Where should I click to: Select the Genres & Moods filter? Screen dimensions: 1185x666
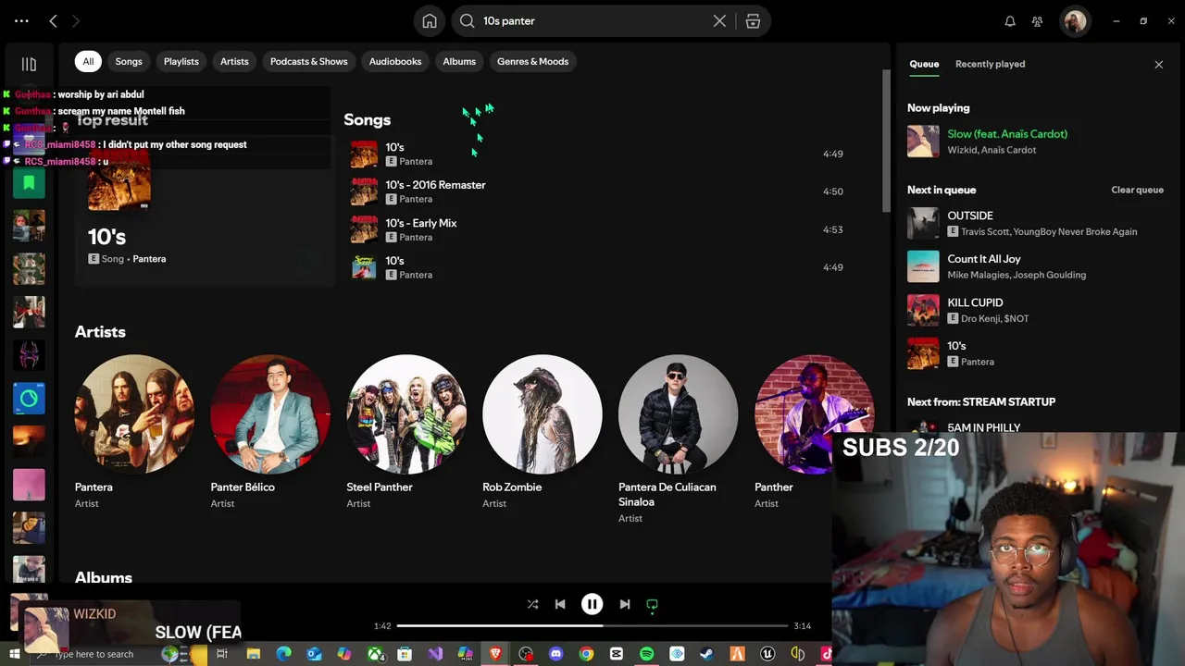click(x=532, y=61)
